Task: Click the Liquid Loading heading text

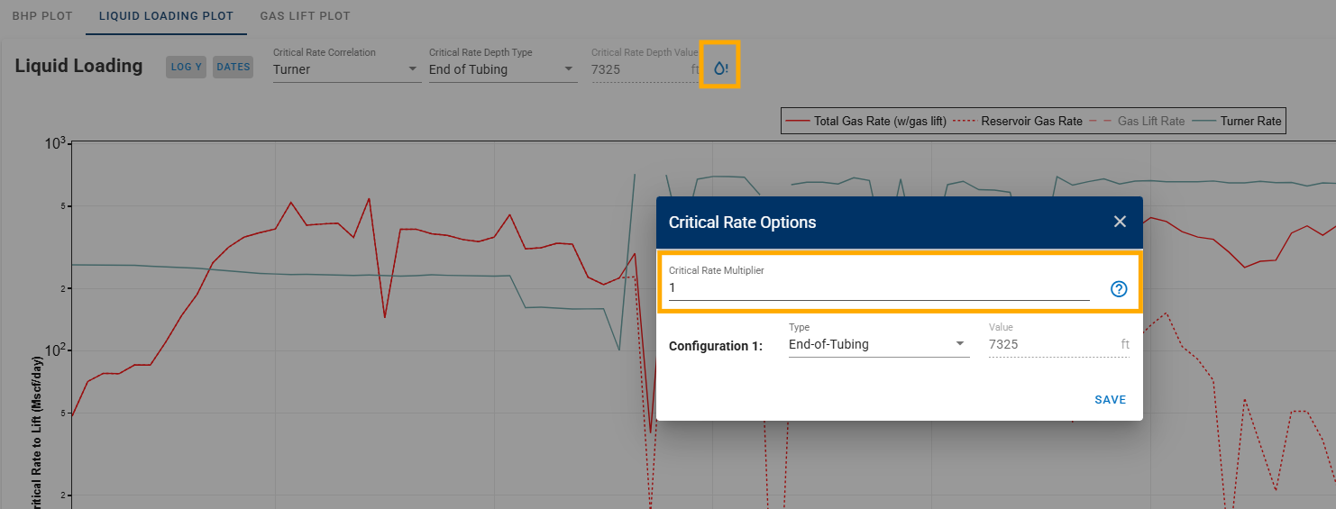Action: click(x=79, y=66)
